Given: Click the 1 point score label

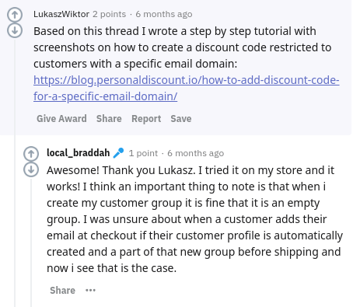Looking at the screenshot, I should point(143,153).
